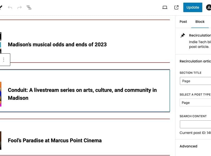
Task: Click the view post external link icon
Action: point(176,7)
